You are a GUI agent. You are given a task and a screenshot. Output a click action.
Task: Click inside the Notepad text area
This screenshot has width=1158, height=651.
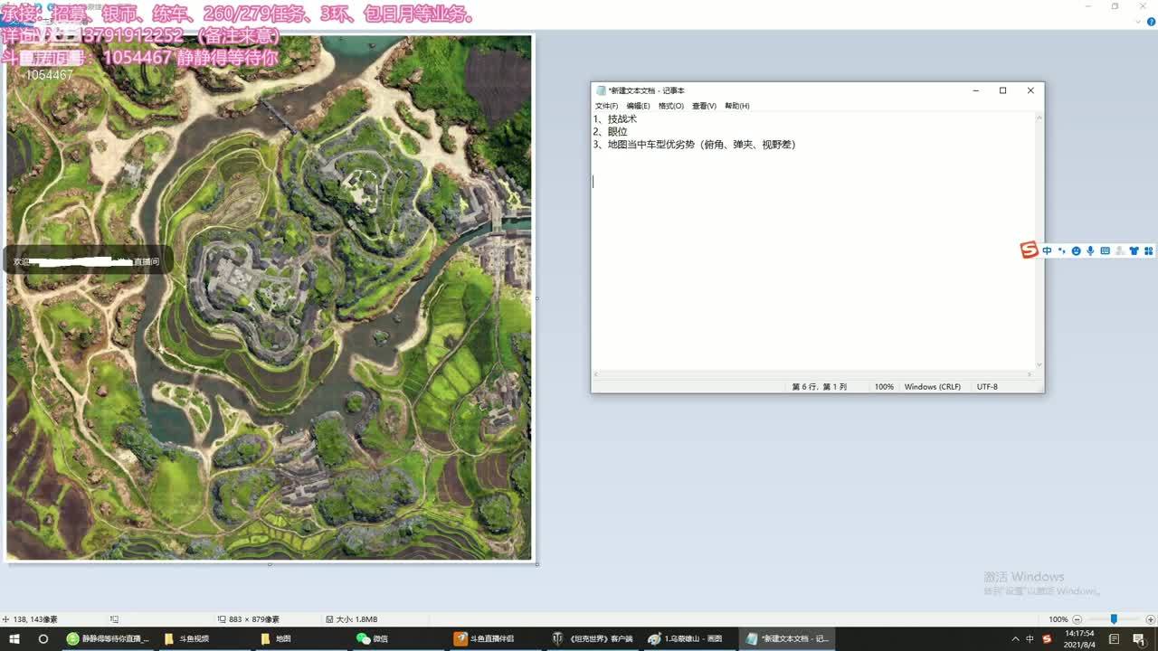click(814, 271)
